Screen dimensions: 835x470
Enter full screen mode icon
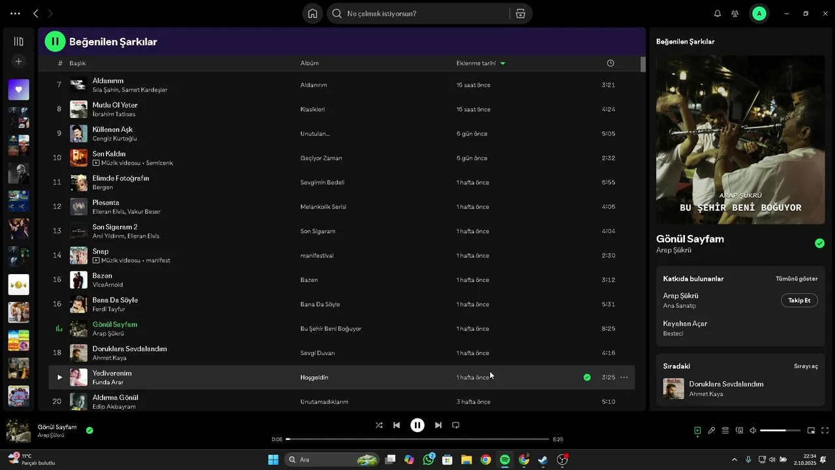825,431
